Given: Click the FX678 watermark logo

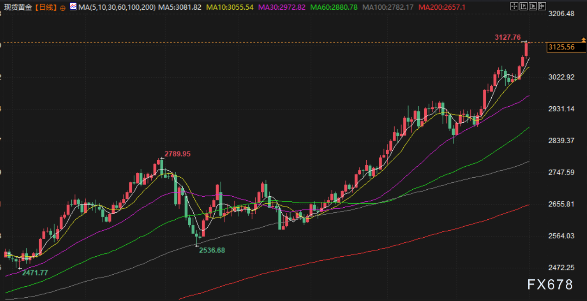Looking at the screenshot, I should pyautogui.click(x=550, y=284).
